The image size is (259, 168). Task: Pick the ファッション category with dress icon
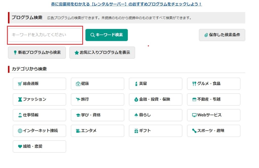(x=39, y=99)
